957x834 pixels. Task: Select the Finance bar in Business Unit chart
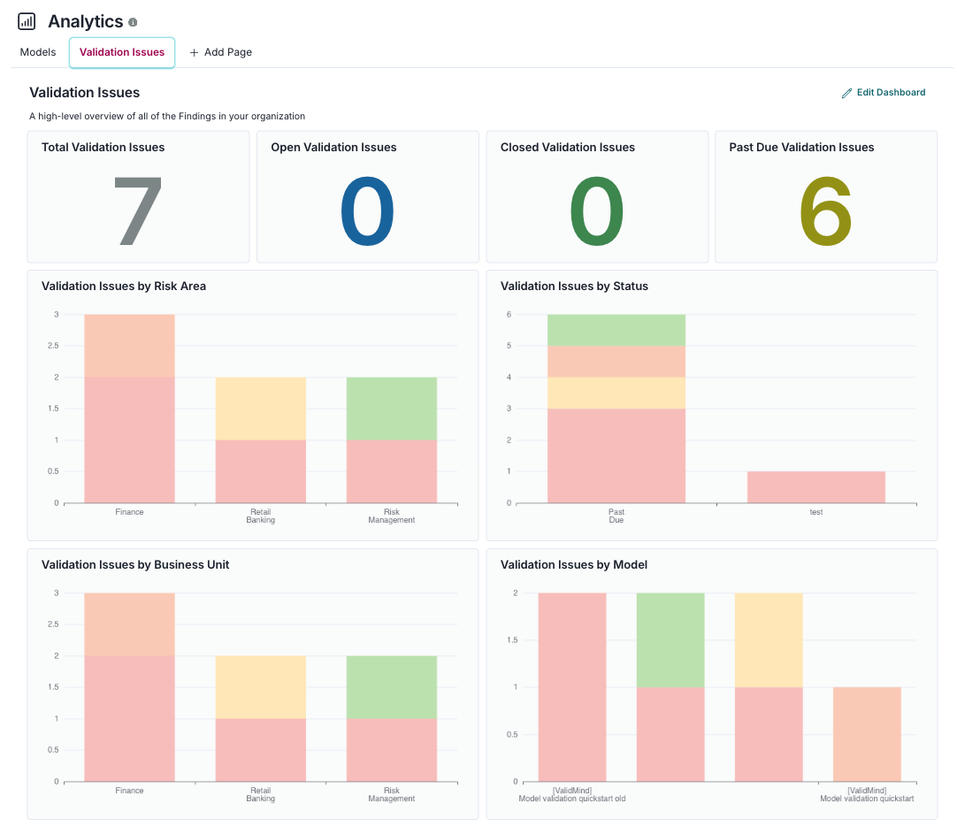tap(128, 685)
